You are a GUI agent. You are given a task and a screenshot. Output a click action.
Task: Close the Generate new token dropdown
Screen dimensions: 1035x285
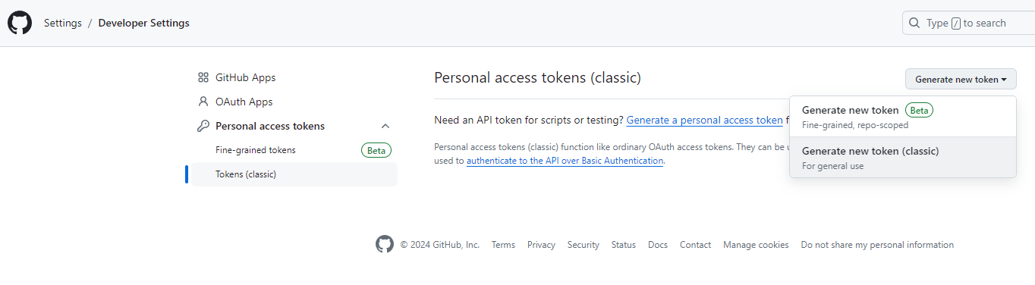961,79
